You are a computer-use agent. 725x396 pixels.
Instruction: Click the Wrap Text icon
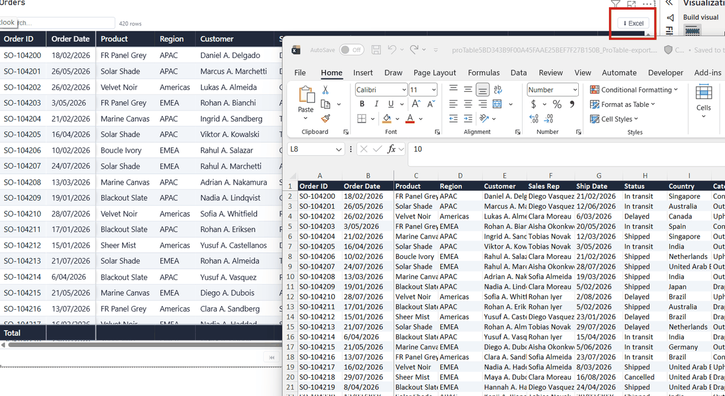click(498, 89)
